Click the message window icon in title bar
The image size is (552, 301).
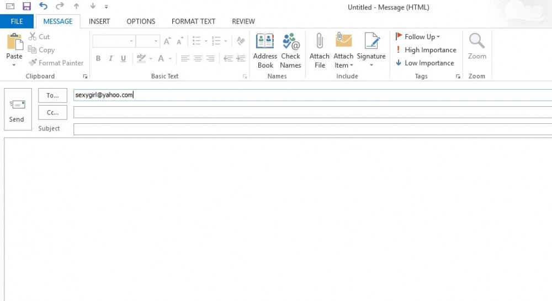(x=10, y=6)
